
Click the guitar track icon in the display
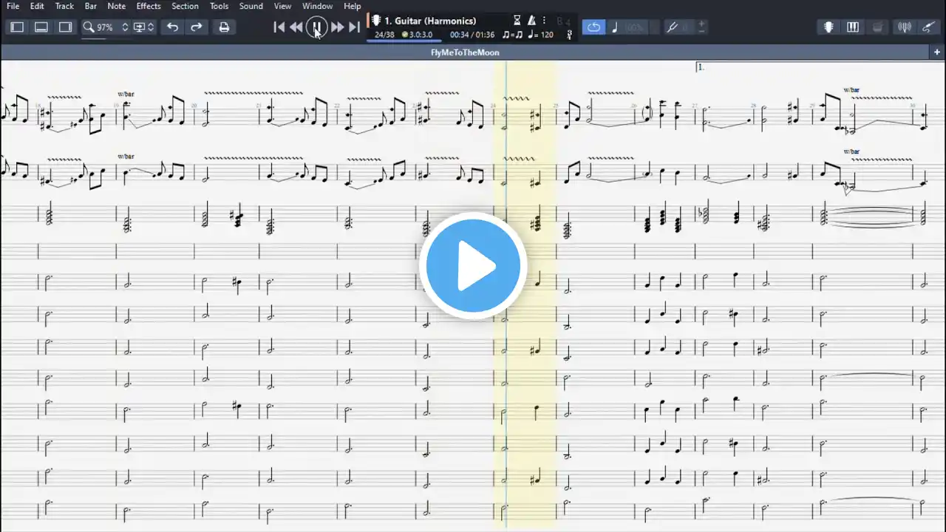376,21
